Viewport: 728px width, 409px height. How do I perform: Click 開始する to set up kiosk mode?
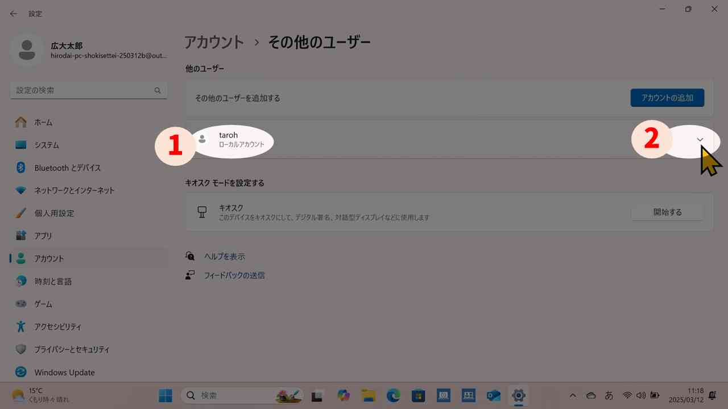667,212
